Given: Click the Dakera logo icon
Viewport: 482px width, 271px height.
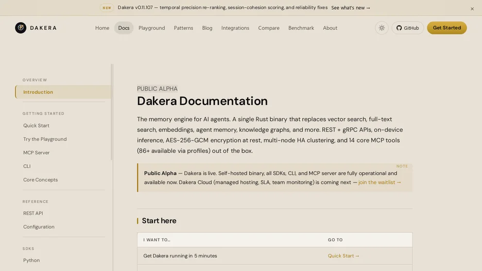Looking at the screenshot, I should tap(21, 28).
